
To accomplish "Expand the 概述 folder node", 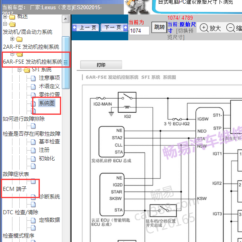I will point(5,17).
